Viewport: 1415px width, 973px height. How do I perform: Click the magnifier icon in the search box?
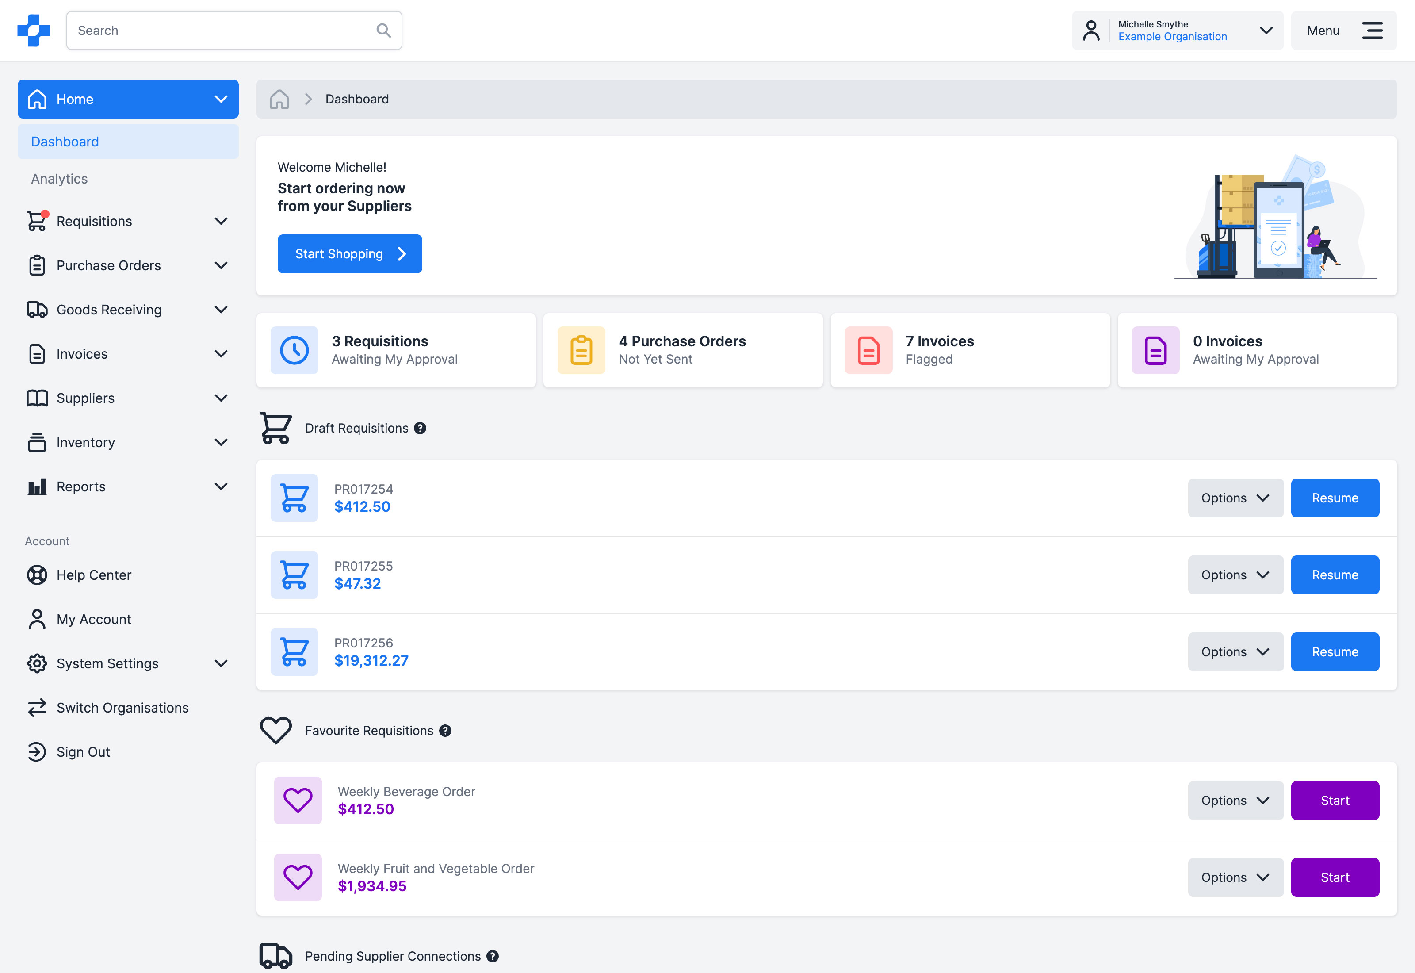coord(383,31)
